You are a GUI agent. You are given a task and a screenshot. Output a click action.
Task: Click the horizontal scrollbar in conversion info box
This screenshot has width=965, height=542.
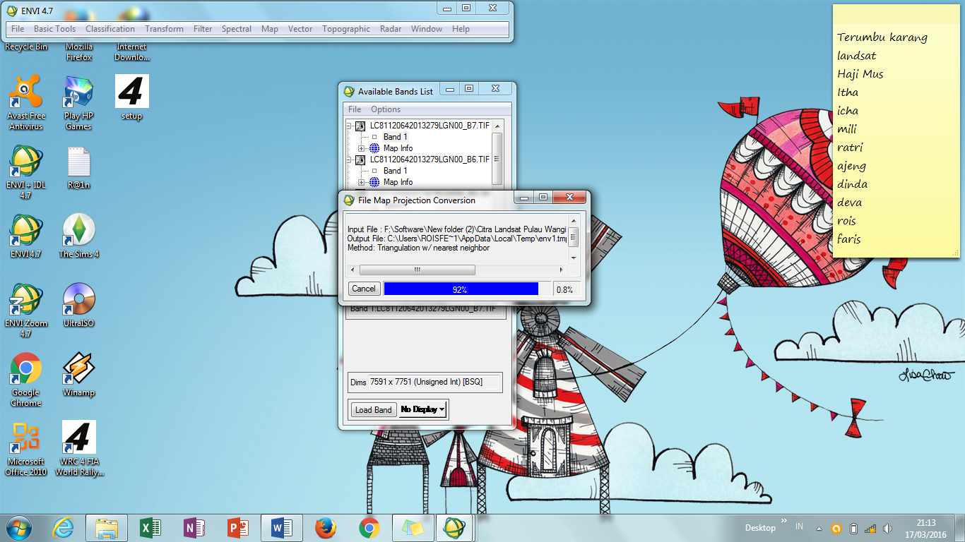[458, 270]
